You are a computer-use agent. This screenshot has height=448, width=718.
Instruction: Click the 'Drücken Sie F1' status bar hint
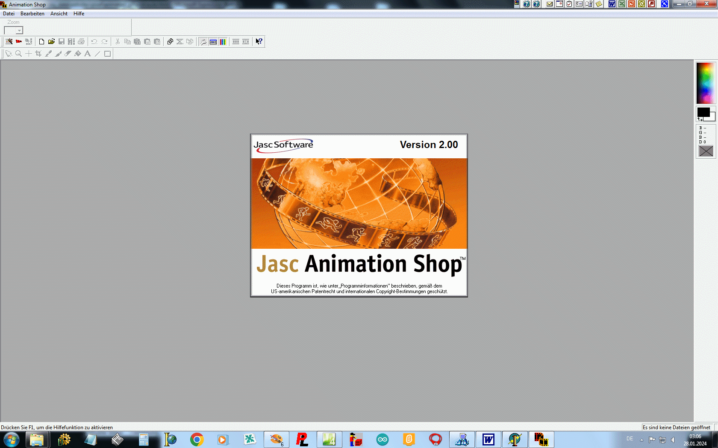[x=57, y=427]
